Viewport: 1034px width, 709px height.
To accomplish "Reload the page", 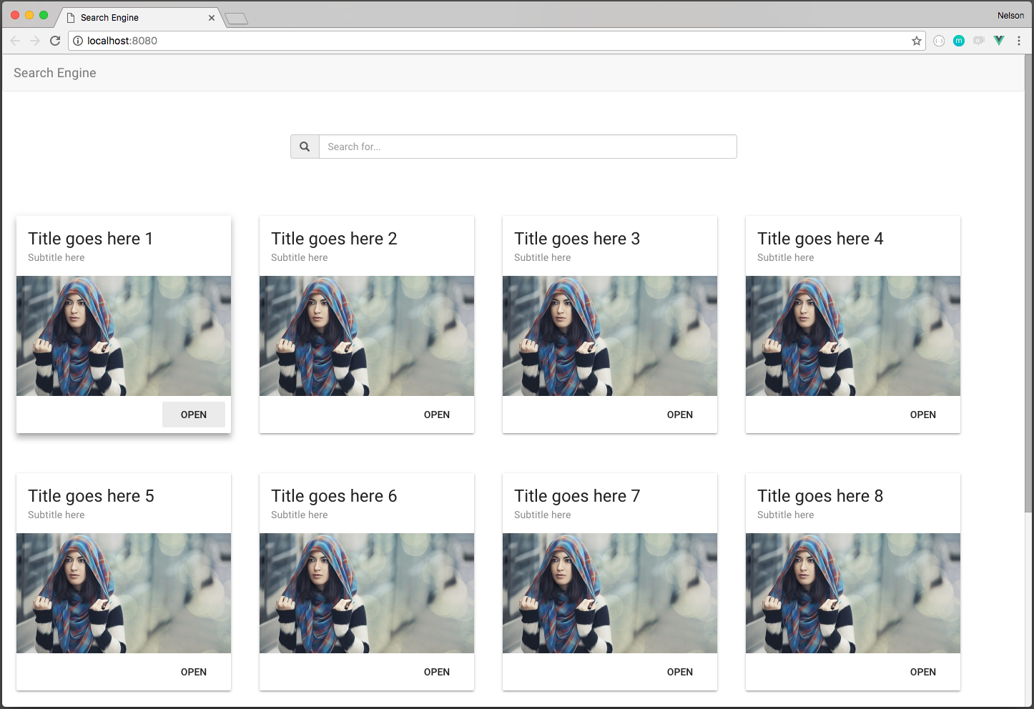I will pos(55,41).
